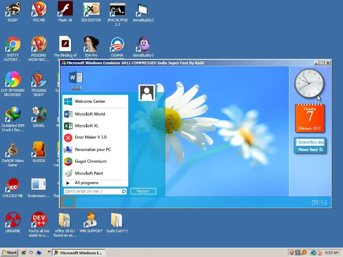Viewport: 343px width, 257px height.
Task: Click the 9:53 AM system clock
Action: (x=332, y=253)
